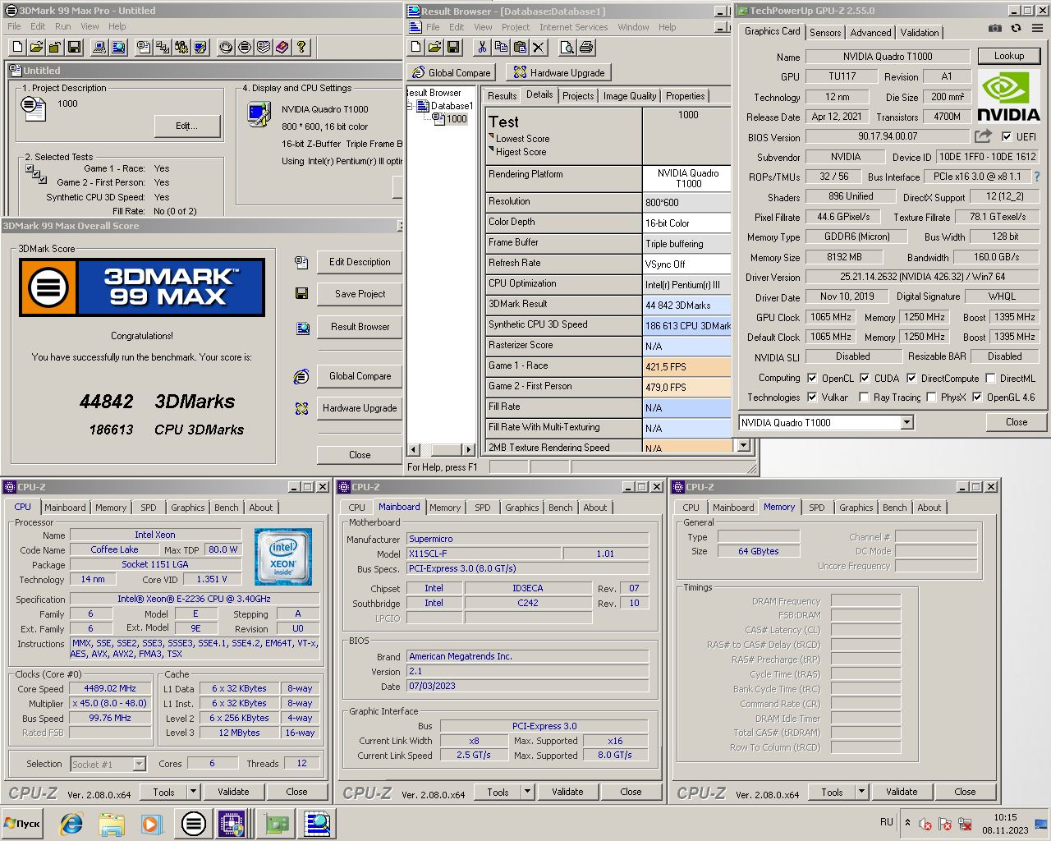Click Edit Description button in score dialog

coord(360,262)
